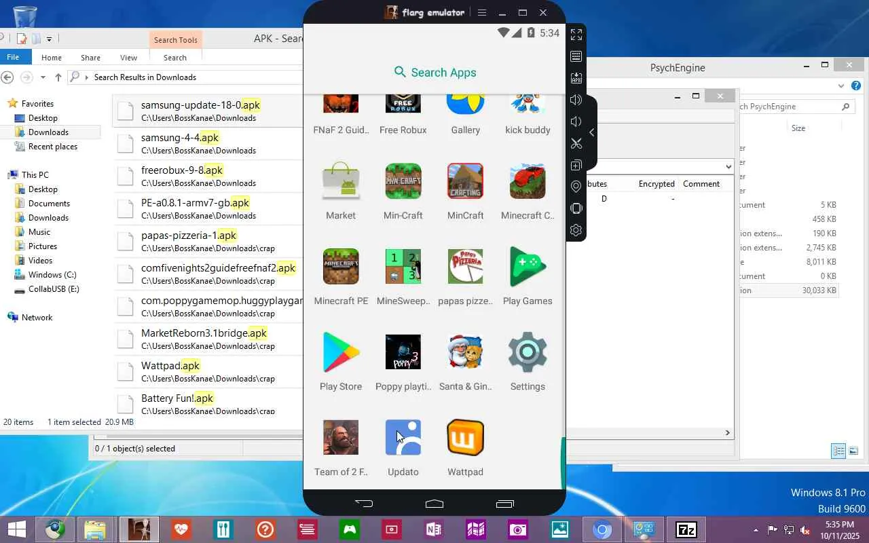Image resolution: width=869 pixels, height=543 pixels.
Task: Open Play Games
Action: pyautogui.click(x=528, y=277)
